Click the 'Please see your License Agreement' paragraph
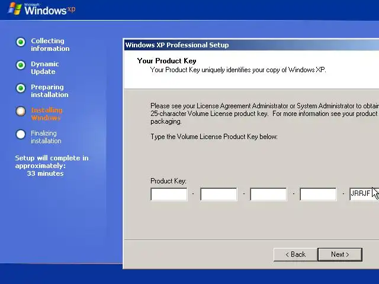379x284 pixels. pyautogui.click(x=265, y=114)
